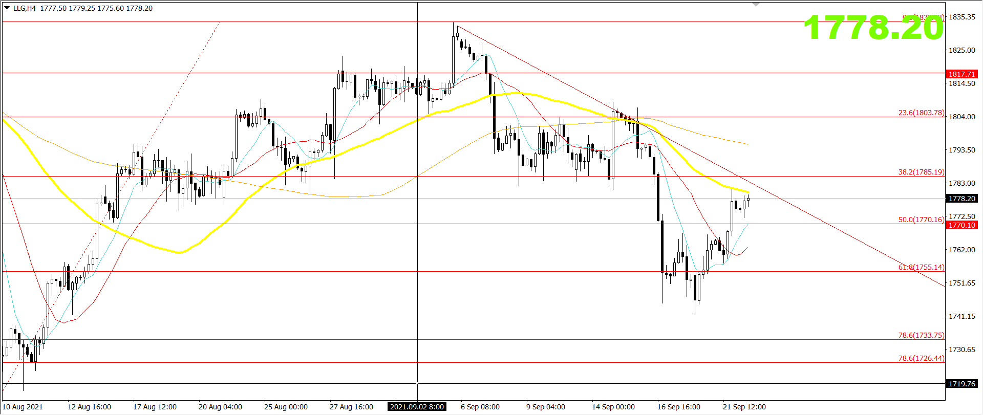
Task: Click the 1762.00 price scale value
Action: coord(962,250)
